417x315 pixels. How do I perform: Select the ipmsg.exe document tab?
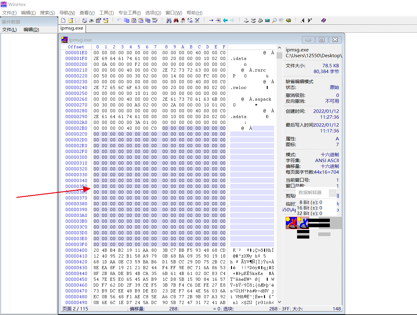(72, 28)
